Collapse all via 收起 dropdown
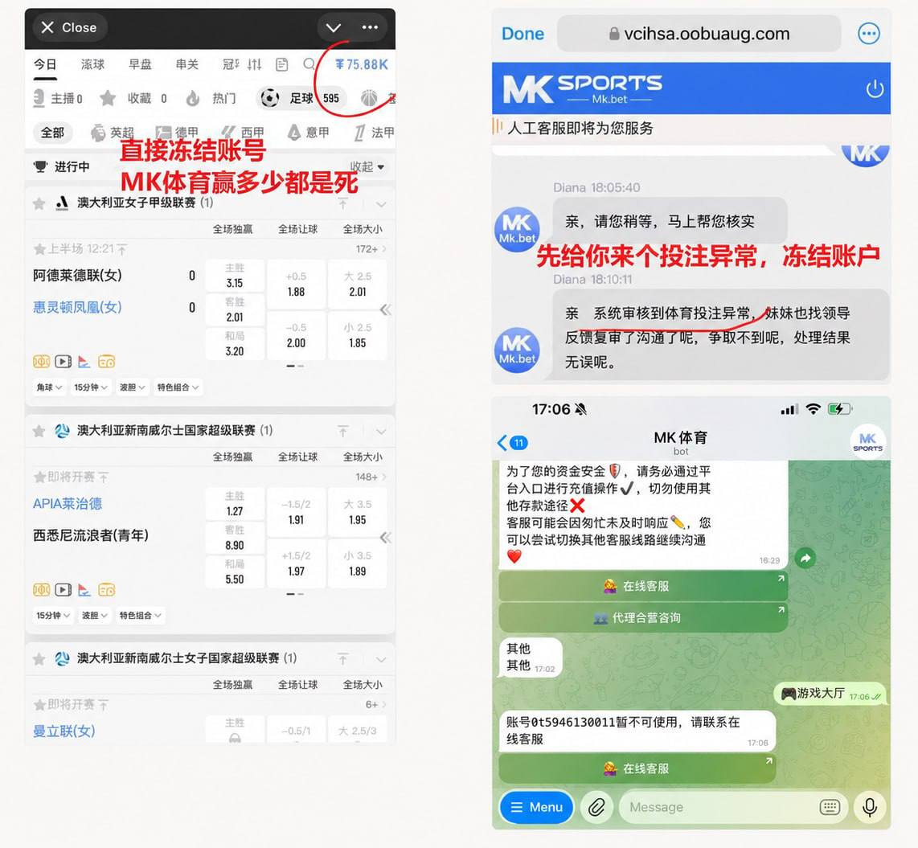Image resolution: width=918 pixels, height=848 pixels. (367, 167)
